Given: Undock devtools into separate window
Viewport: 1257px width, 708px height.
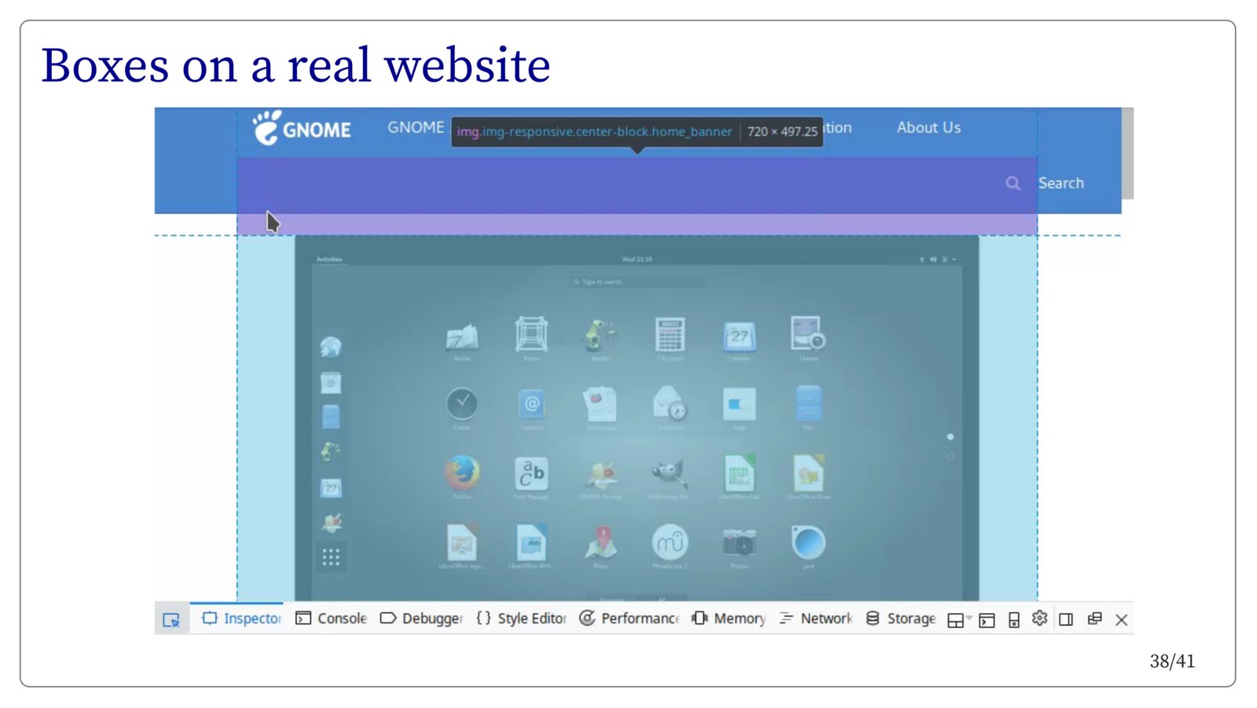Looking at the screenshot, I should coord(1094,619).
